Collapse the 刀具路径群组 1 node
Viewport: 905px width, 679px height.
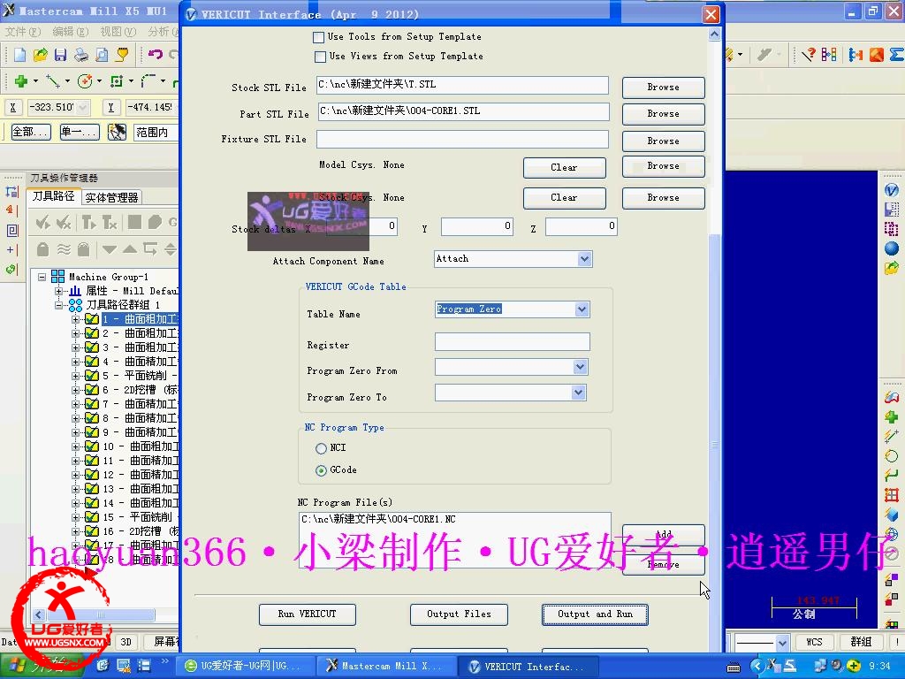point(58,305)
